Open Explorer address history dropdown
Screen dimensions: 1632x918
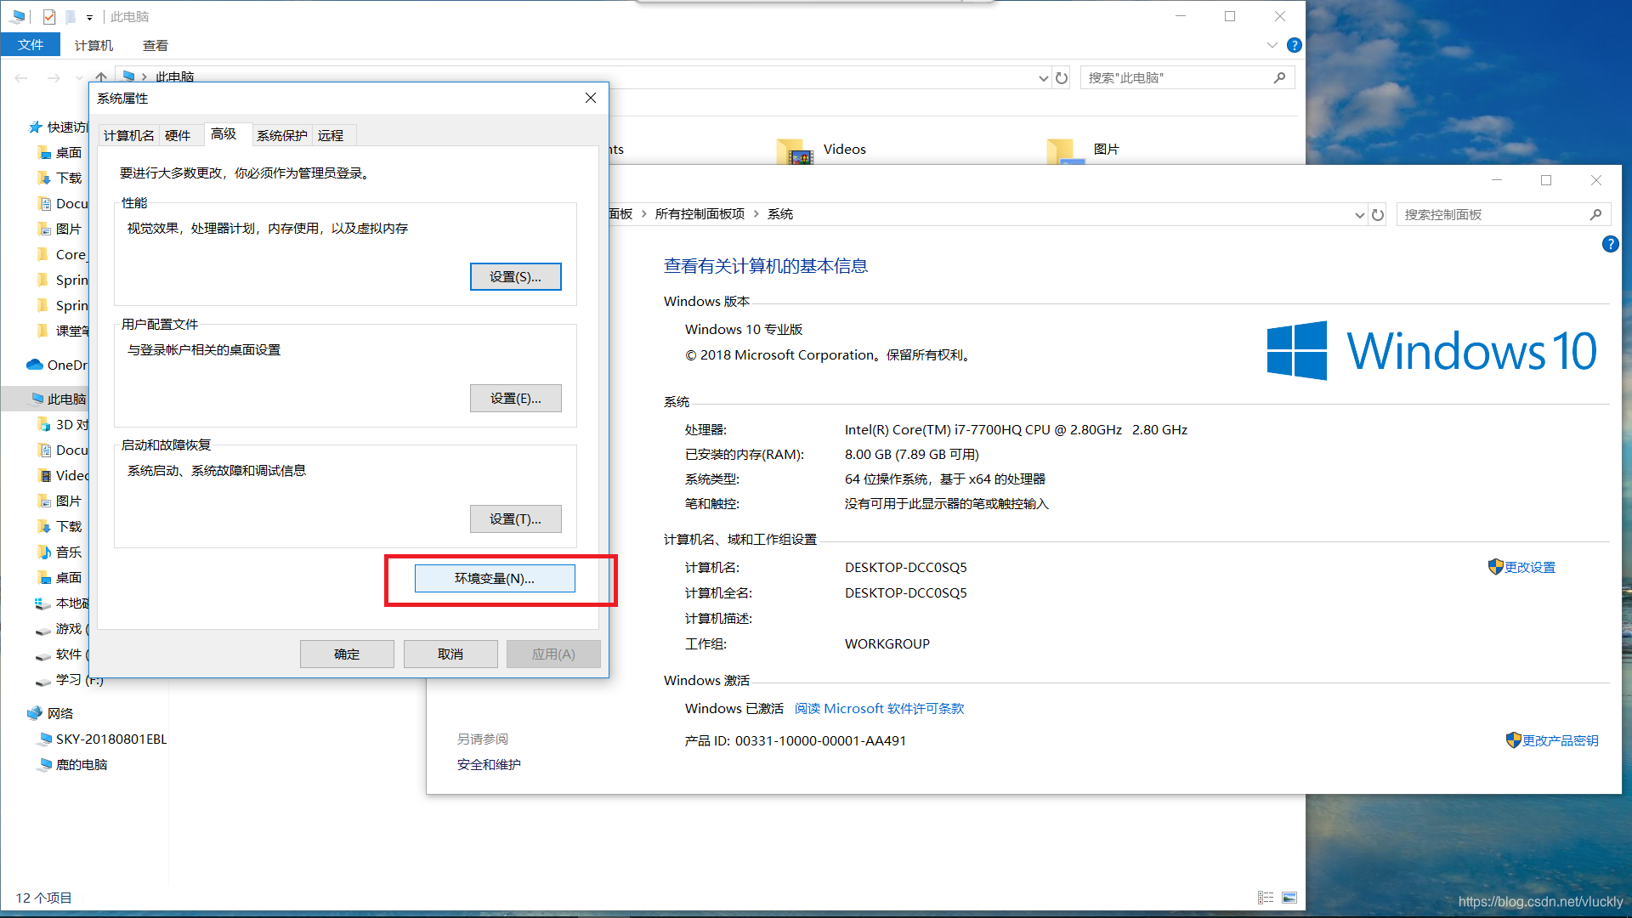(1043, 78)
